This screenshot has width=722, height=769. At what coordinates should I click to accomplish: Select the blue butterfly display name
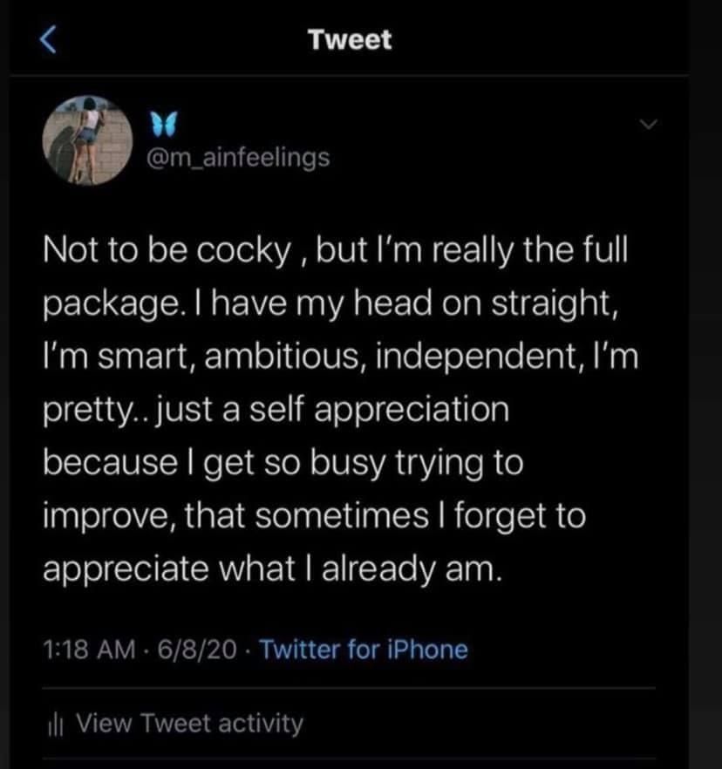point(163,125)
